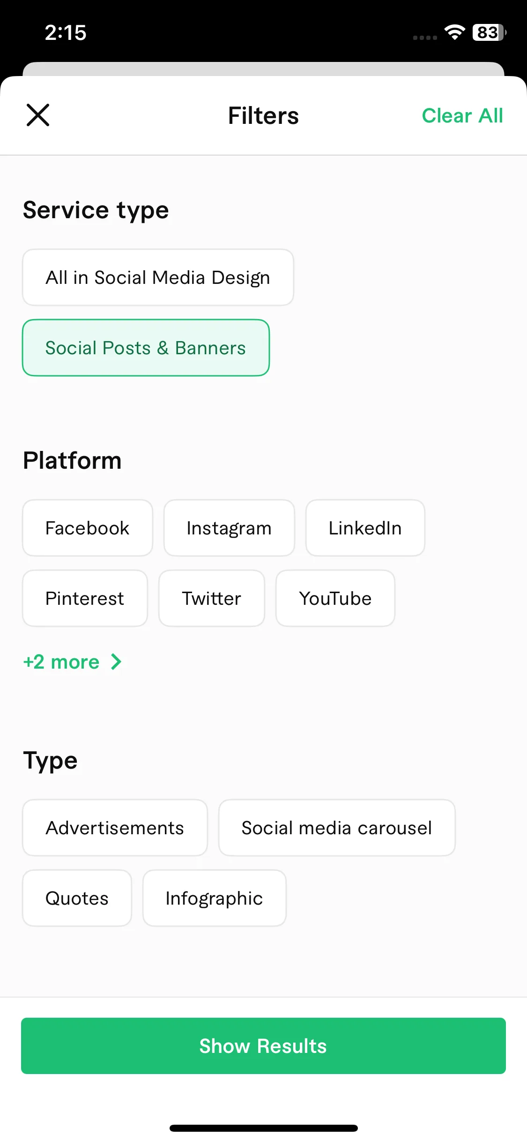This screenshot has height=1143, width=527.
Task: Tap the home indicator bar
Action: pyautogui.click(x=263, y=1128)
